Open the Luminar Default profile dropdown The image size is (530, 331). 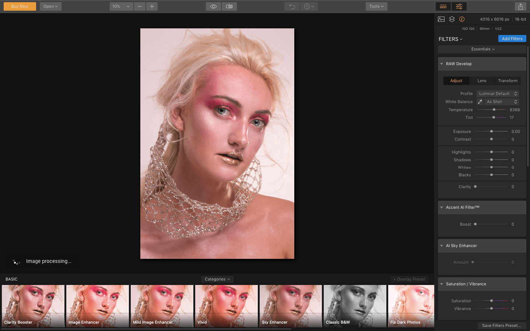click(497, 94)
